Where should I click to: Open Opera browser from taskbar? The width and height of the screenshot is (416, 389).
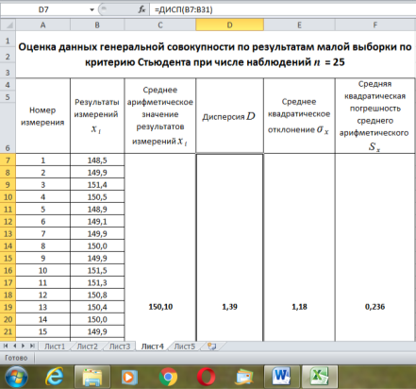point(207,377)
